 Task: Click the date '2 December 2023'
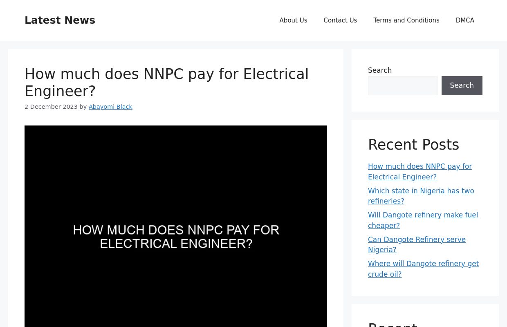tap(51, 107)
